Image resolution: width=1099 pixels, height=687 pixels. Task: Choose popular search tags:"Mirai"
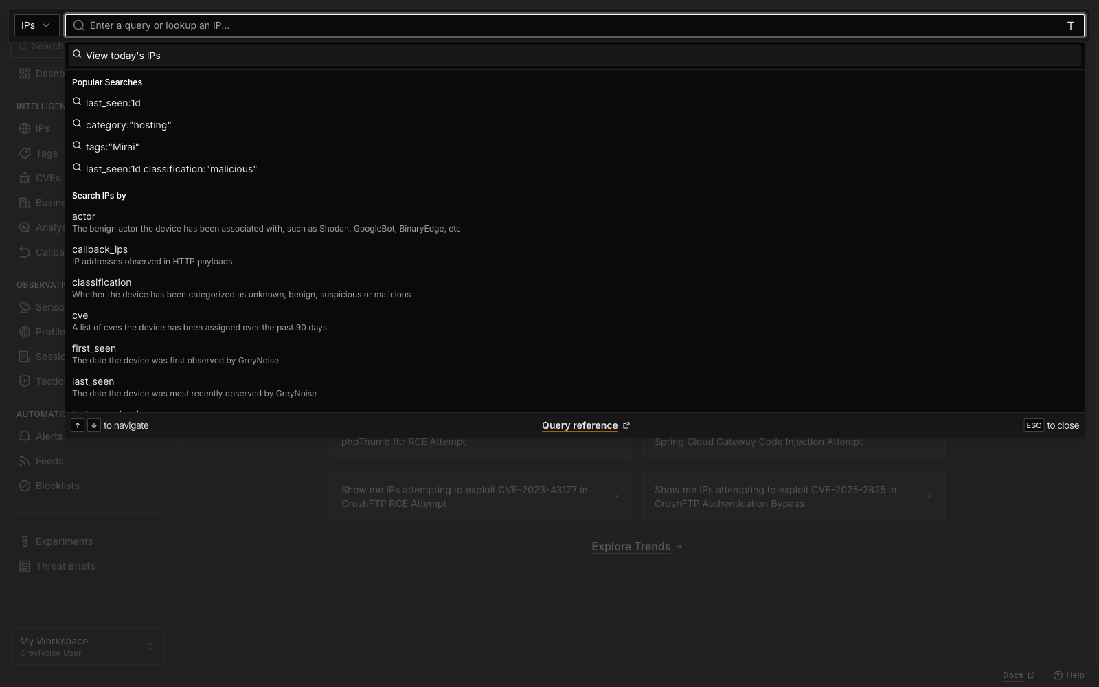pyautogui.click(x=574, y=147)
